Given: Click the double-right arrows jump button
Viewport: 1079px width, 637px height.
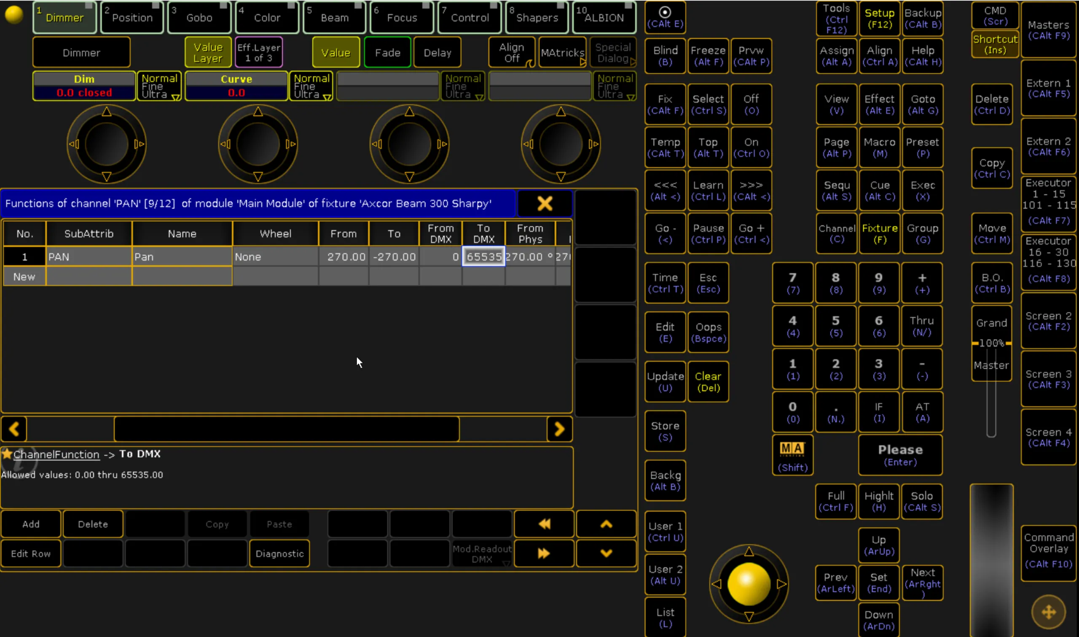Looking at the screenshot, I should (x=544, y=553).
